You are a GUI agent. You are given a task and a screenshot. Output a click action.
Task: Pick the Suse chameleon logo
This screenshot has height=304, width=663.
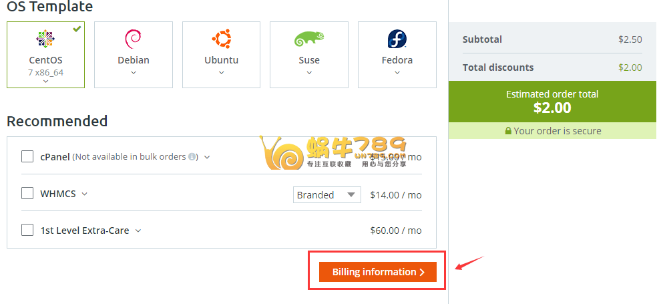coord(309,39)
